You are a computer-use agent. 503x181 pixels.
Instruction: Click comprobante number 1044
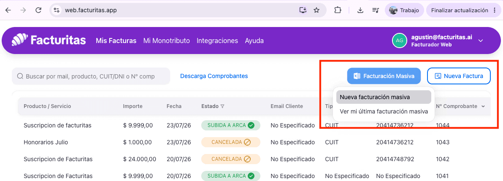[442, 125]
